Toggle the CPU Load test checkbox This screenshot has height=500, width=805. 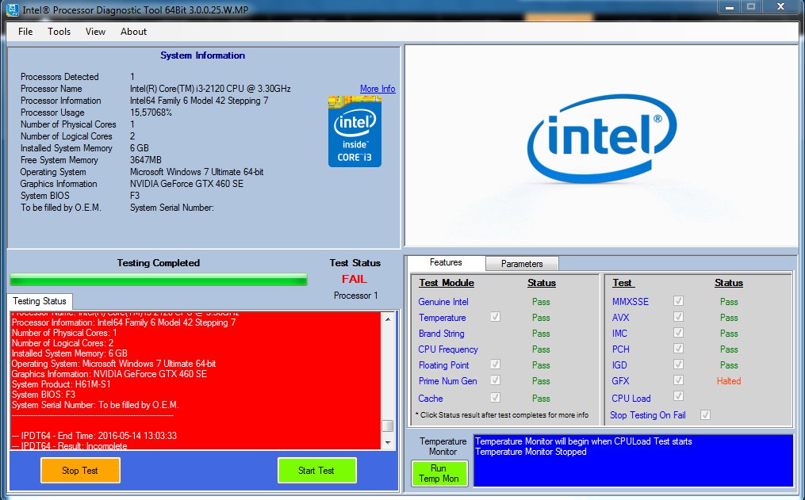click(x=678, y=396)
